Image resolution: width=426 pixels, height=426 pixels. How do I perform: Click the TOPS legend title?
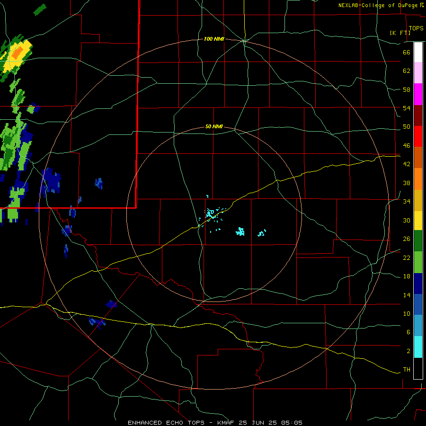click(x=416, y=28)
